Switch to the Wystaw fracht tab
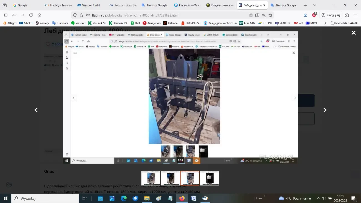The width and height of the screenshot is (361, 203). 89,5
